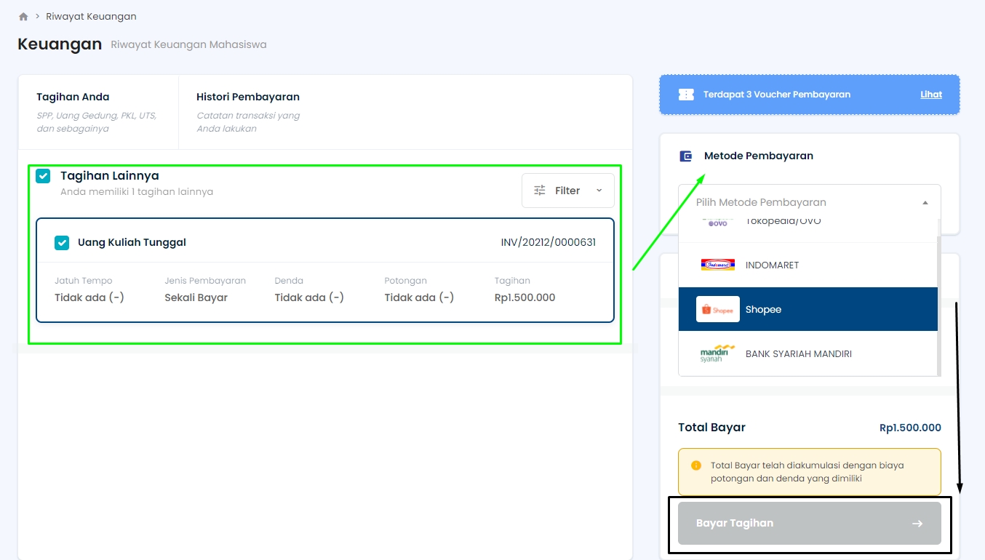Collapse the Pilih Metode Pembayaran dropdown
Image resolution: width=985 pixels, height=560 pixels.
pos(809,202)
